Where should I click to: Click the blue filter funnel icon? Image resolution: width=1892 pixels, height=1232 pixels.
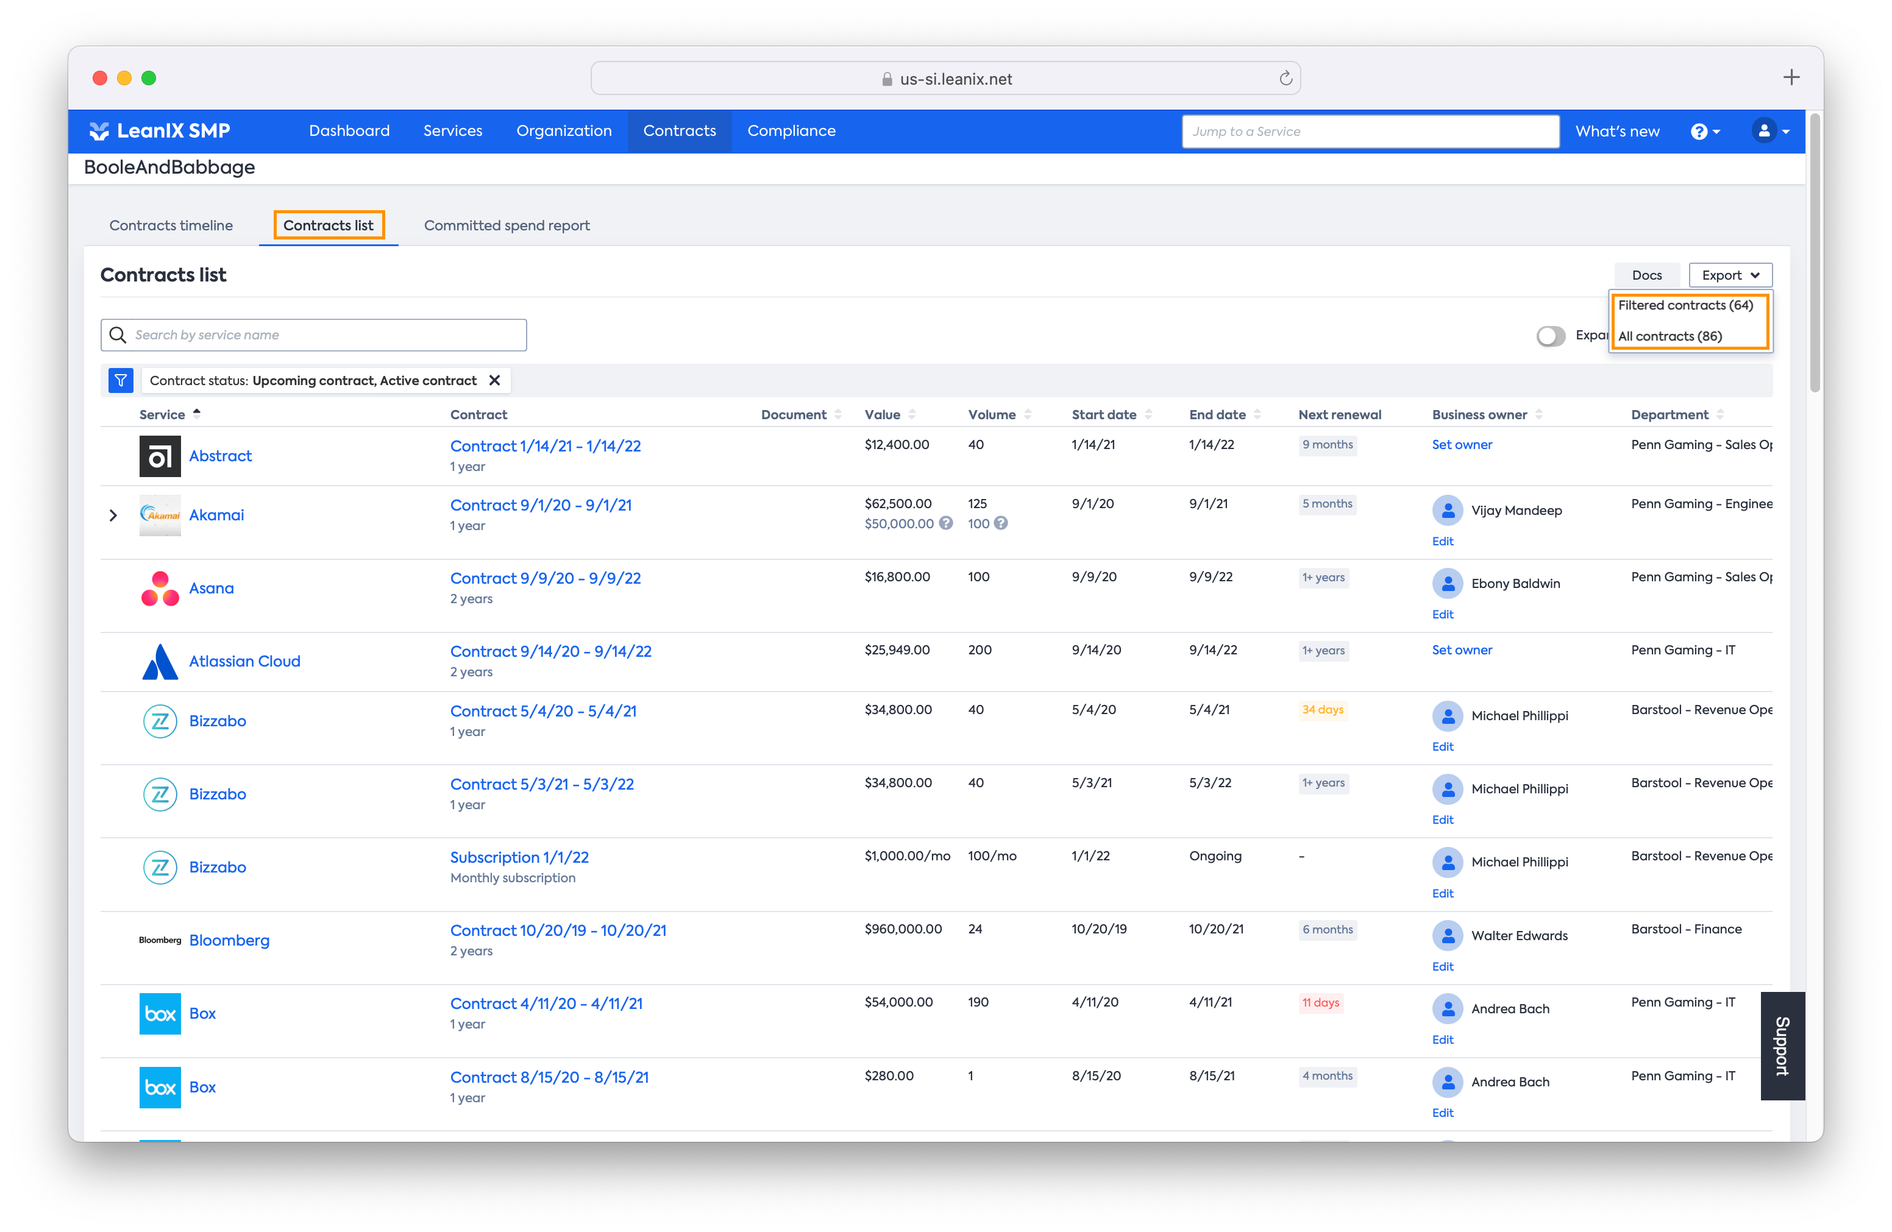(x=121, y=381)
